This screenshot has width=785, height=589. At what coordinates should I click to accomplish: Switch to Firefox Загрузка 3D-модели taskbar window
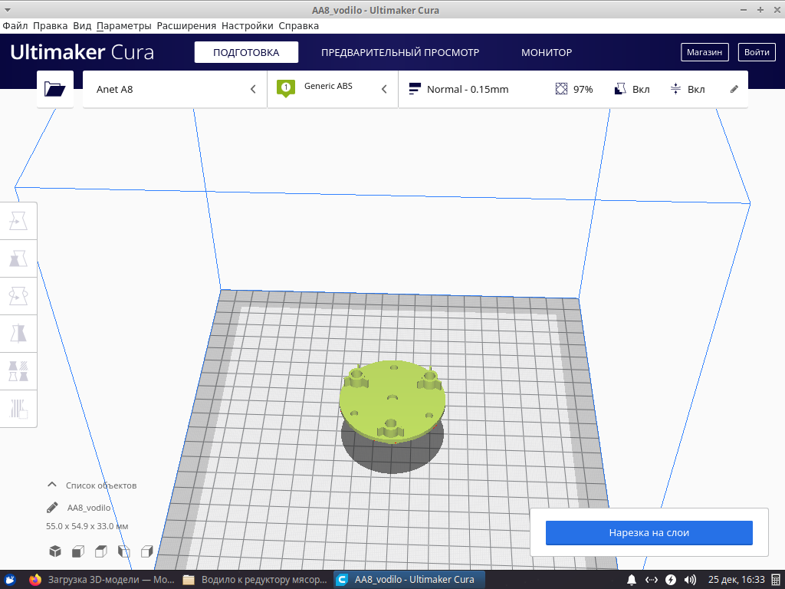pos(102,580)
